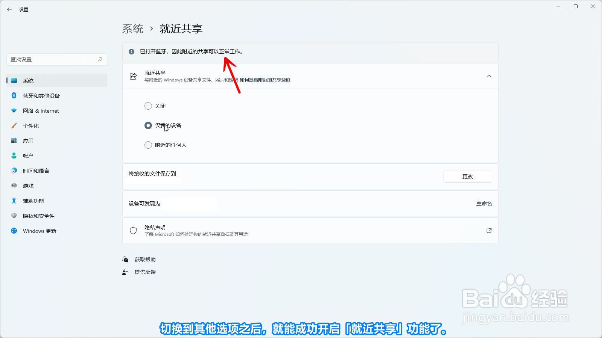
Task: Click the 已打开蓝牙 notice text
Action: coord(192,52)
